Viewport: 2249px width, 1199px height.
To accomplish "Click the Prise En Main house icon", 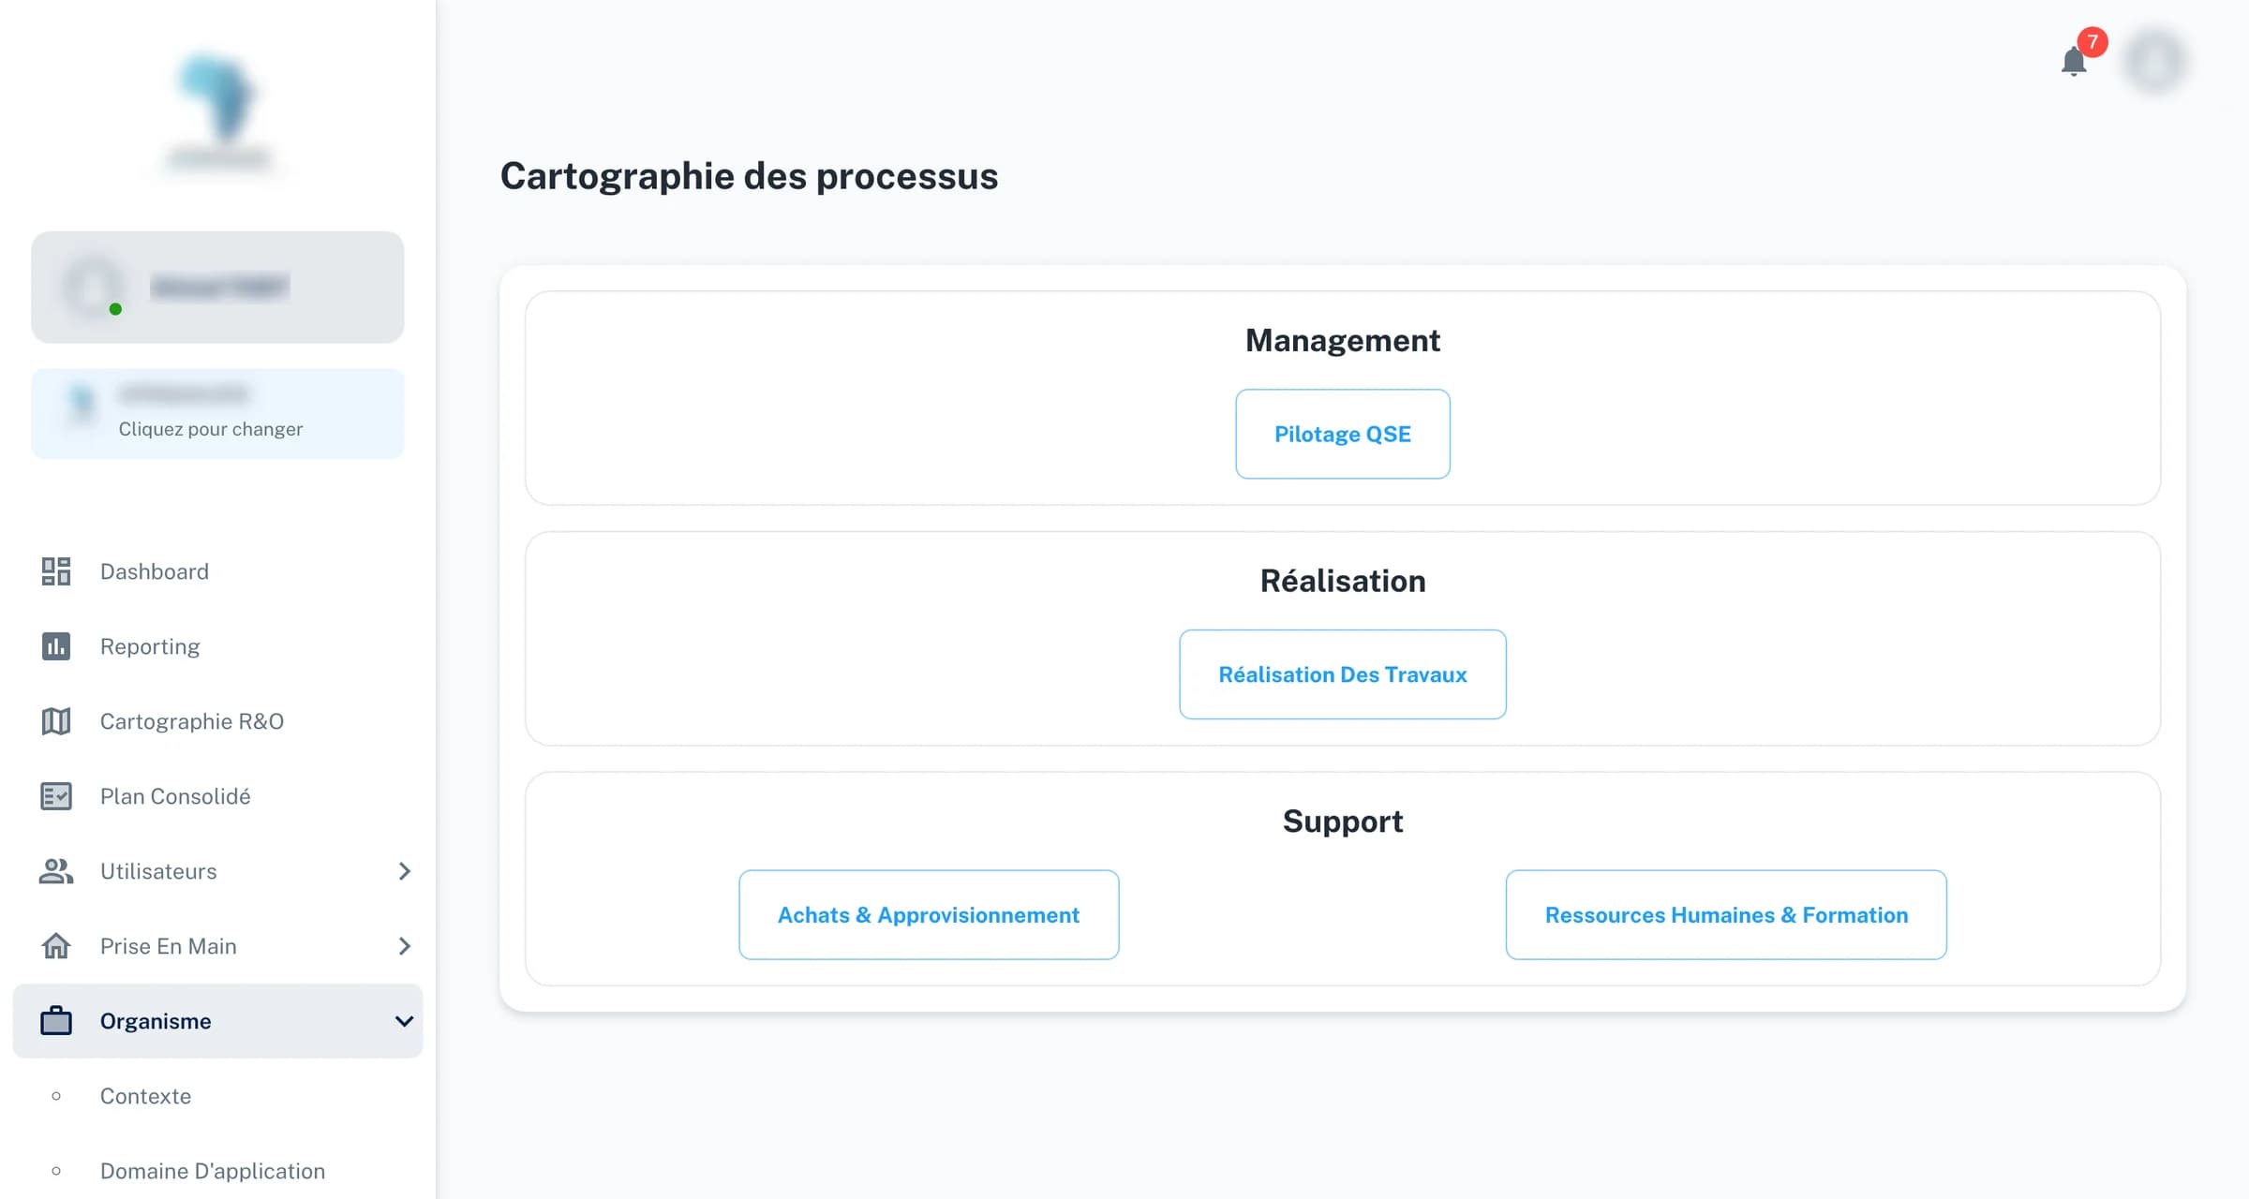I will point(56,946).
